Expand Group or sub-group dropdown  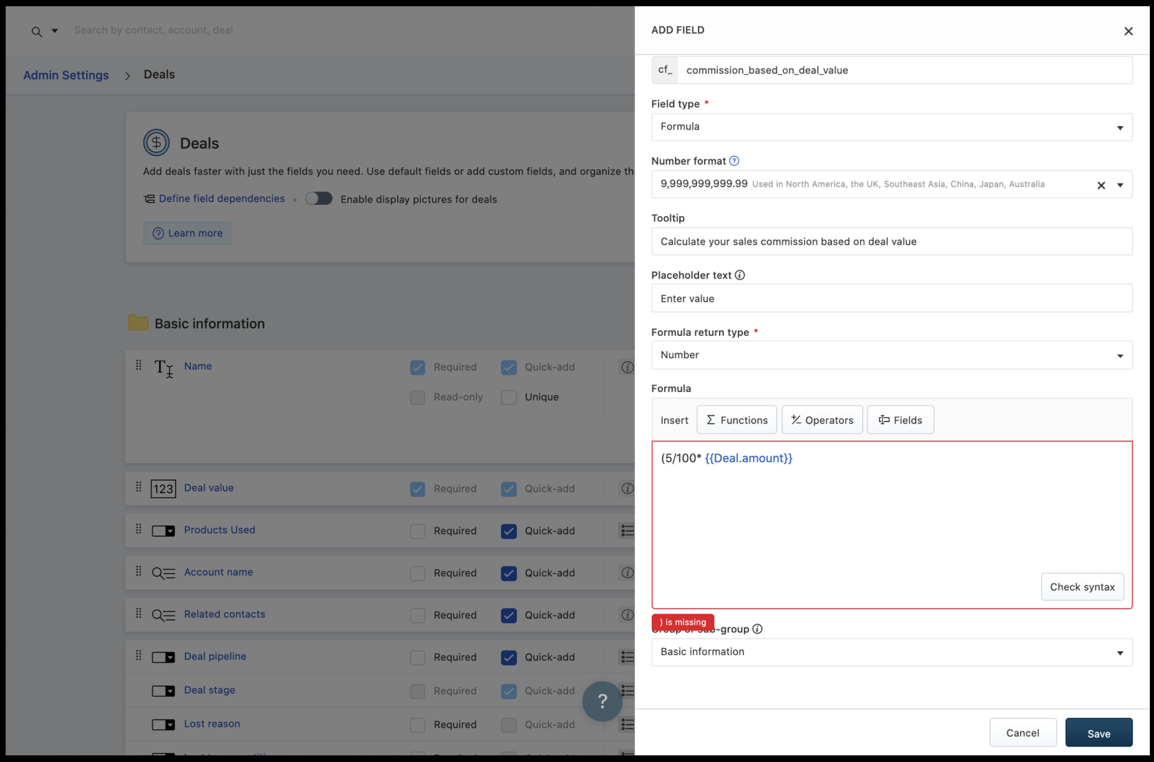click(x=892, y=652)
